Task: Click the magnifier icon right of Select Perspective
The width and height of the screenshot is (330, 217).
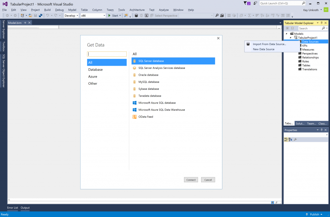Action: point(217,15)
